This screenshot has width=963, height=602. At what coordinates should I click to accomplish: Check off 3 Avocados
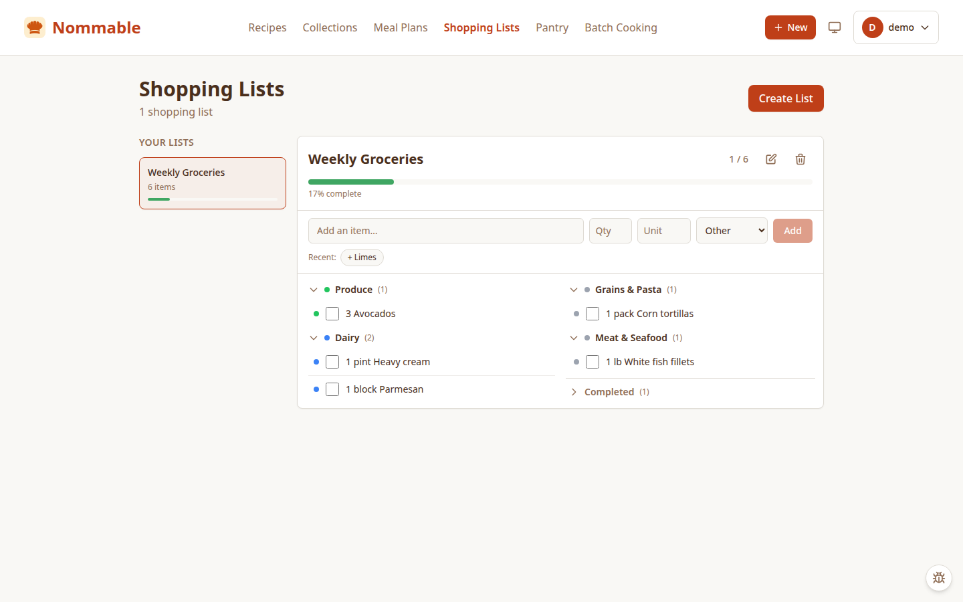[x=332, y=314]
